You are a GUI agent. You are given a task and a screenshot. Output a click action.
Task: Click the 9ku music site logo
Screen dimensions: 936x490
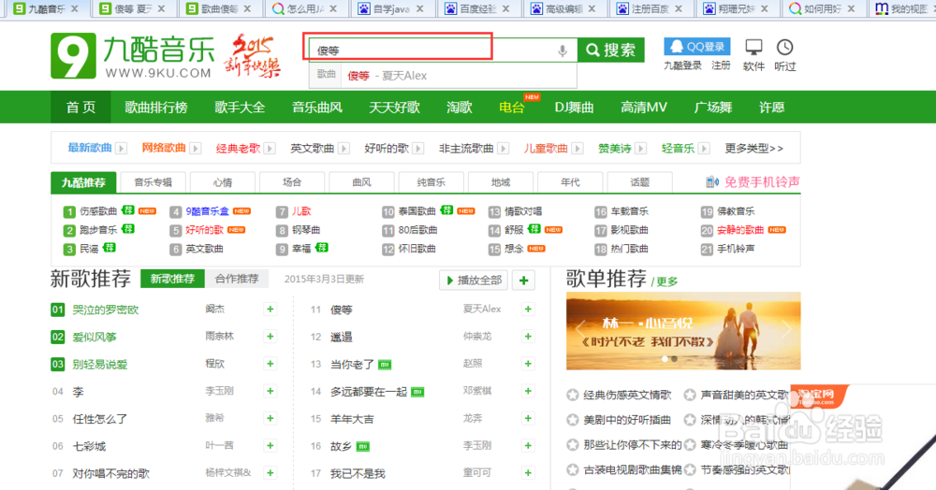coord(132,56)
